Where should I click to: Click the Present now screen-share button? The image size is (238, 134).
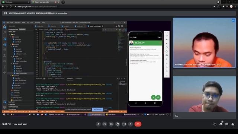click(124, 124)
